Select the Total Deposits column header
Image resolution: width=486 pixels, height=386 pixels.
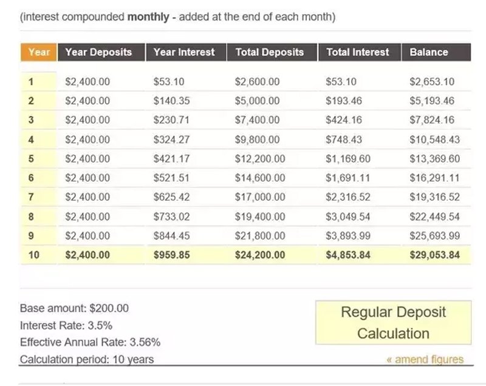coord(270,52)
